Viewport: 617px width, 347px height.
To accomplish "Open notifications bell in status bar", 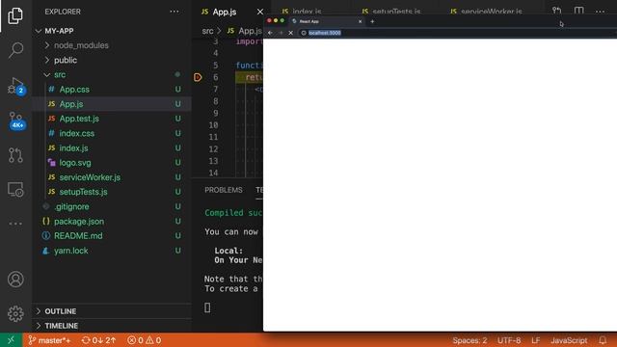I will (603, 340).
